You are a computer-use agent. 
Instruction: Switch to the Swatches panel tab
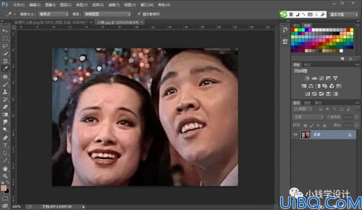307,26
